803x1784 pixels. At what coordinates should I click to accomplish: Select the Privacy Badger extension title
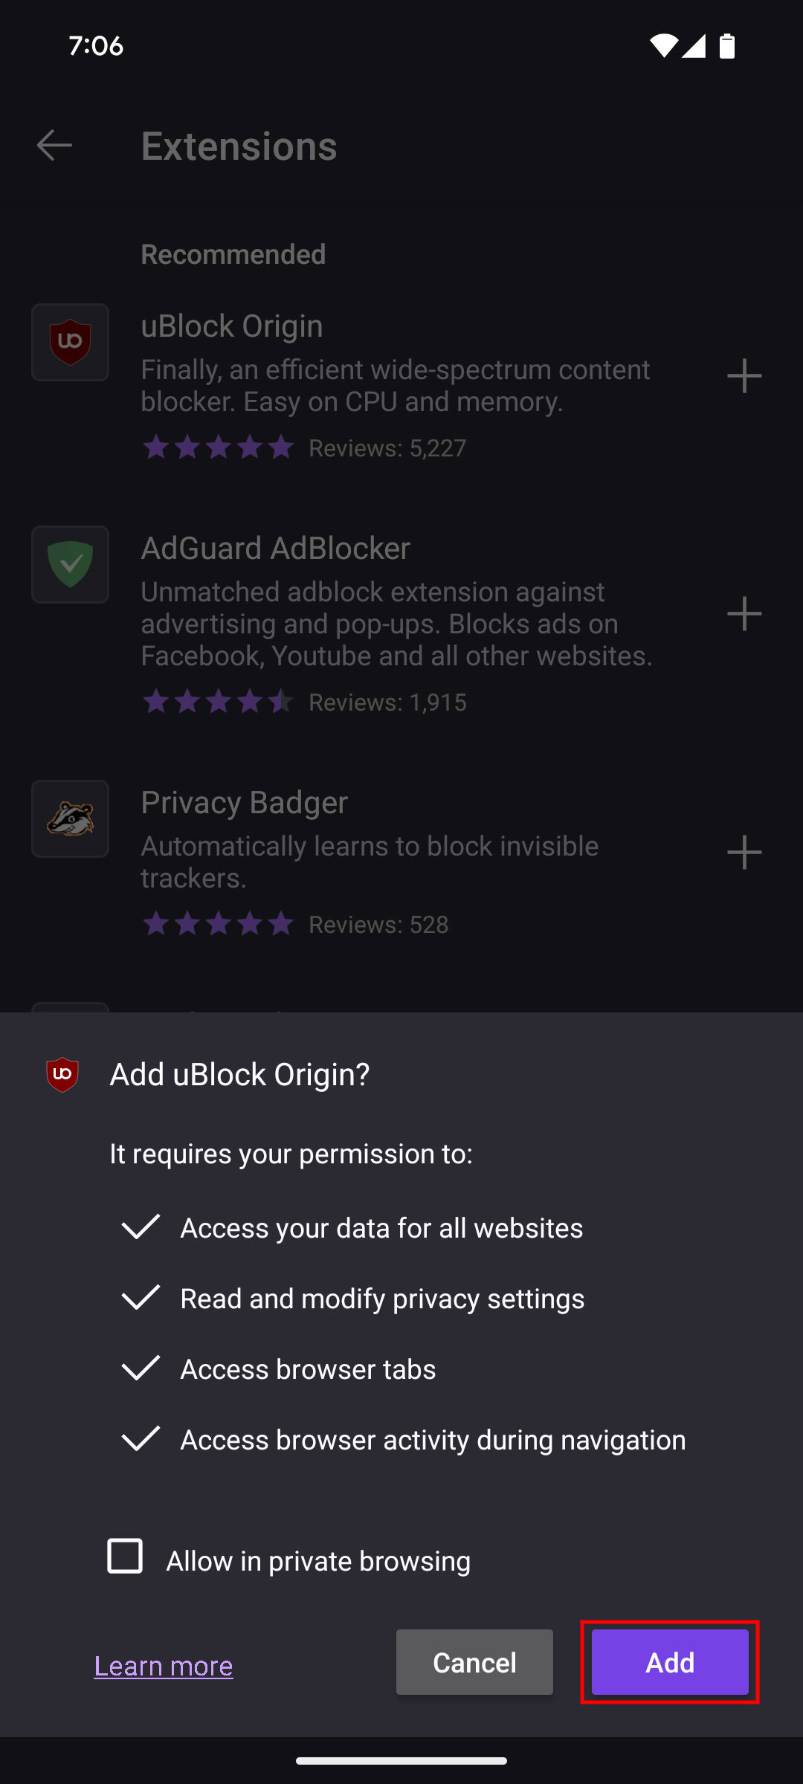(x=245, y=803)
